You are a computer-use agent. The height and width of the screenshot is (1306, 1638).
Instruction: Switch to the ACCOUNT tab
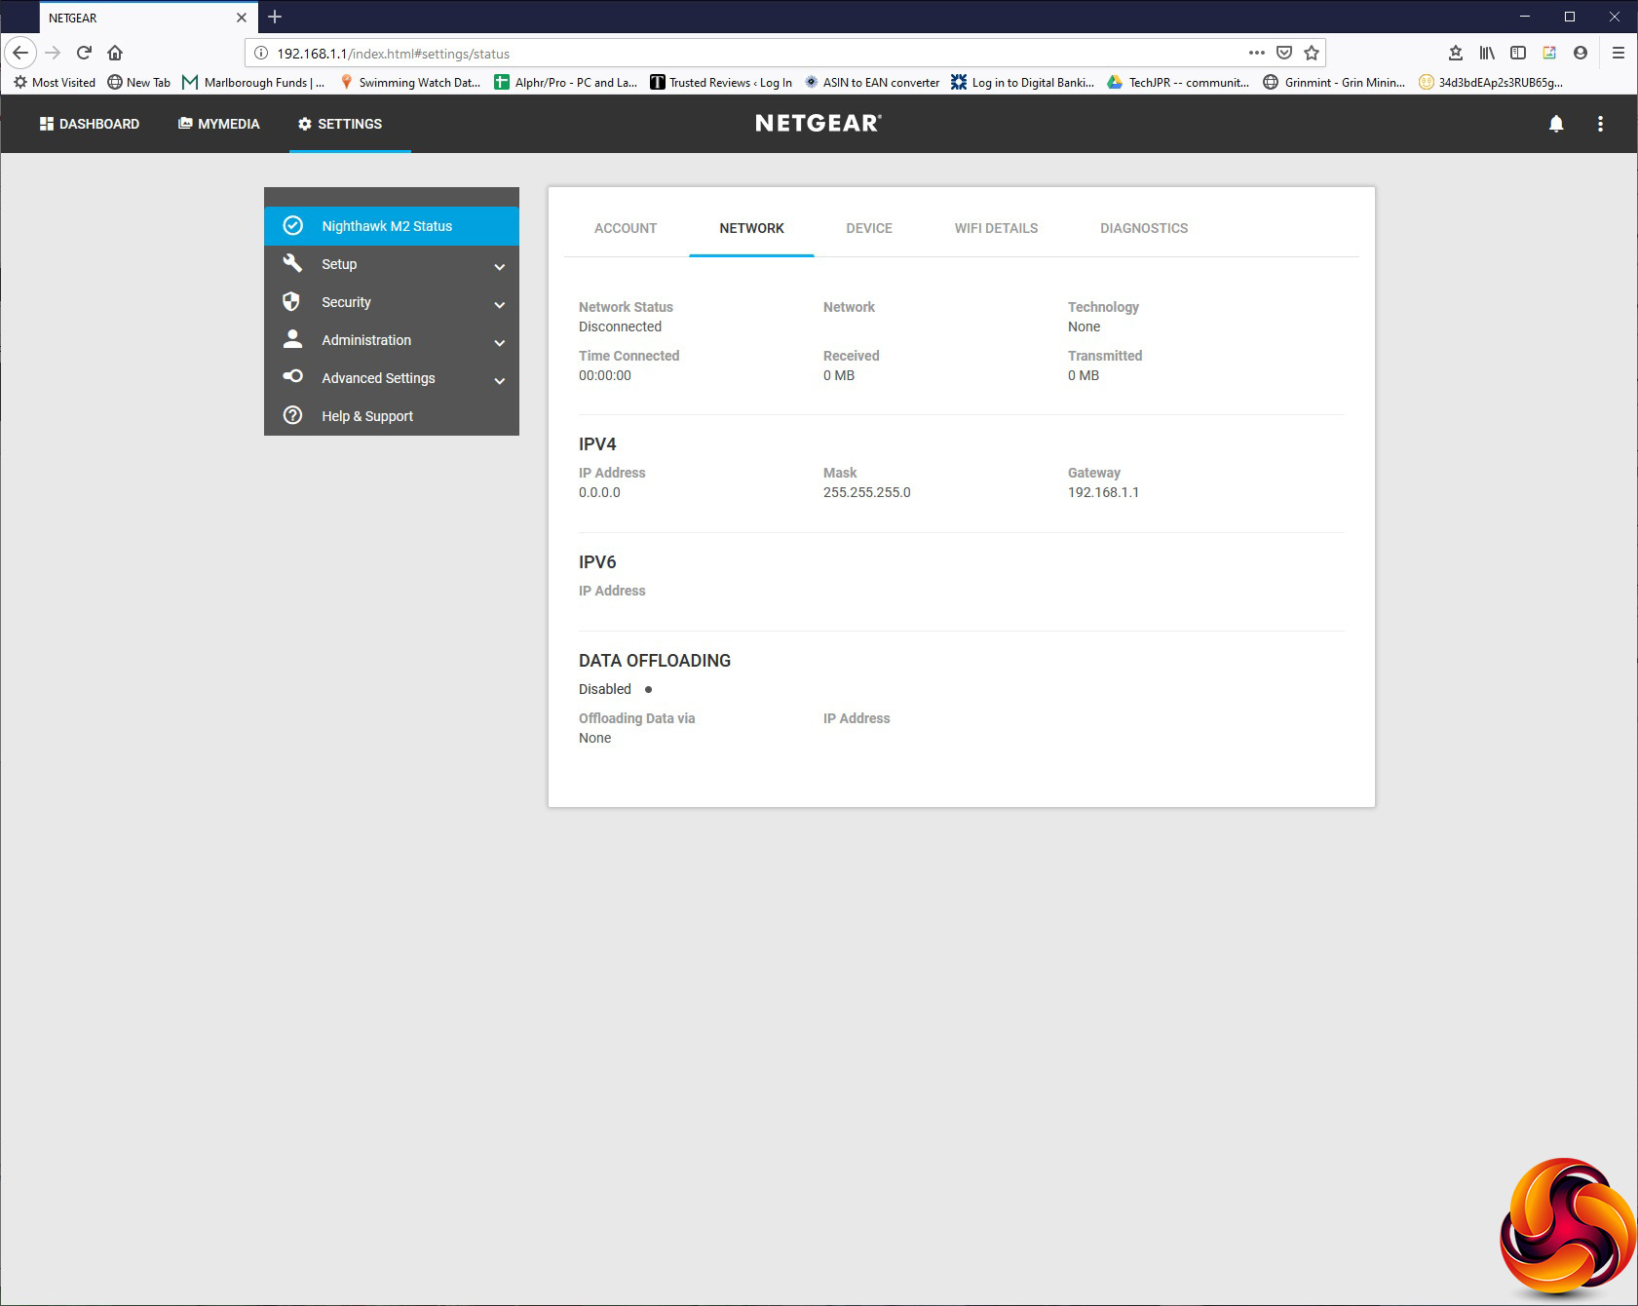[626, 228]
